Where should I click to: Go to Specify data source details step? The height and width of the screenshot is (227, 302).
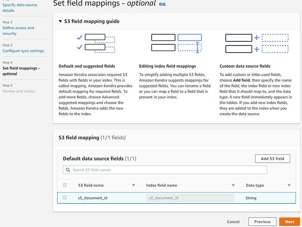[20, 8]
